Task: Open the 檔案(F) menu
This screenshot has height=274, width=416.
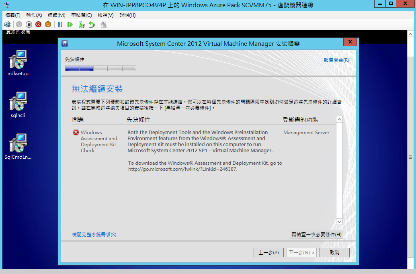Action: click(13, 15)
